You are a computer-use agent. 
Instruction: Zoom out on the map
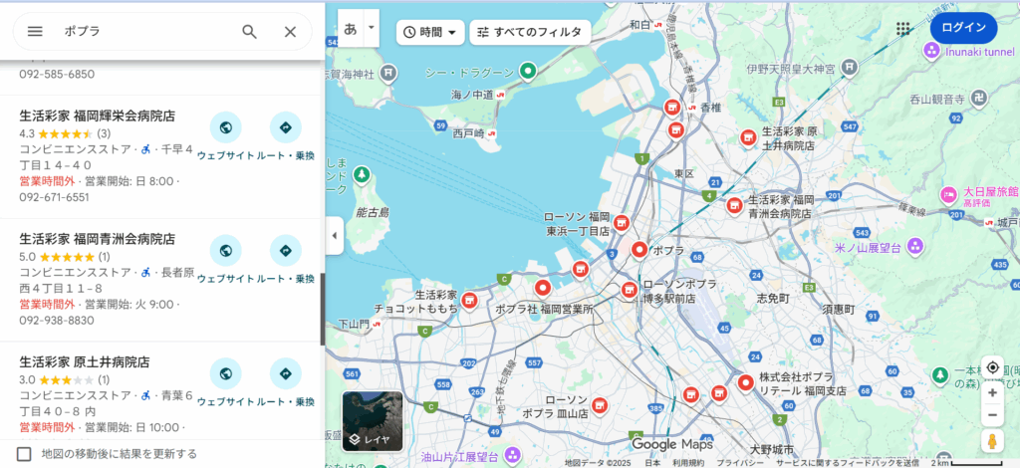[x=993, y=415]
